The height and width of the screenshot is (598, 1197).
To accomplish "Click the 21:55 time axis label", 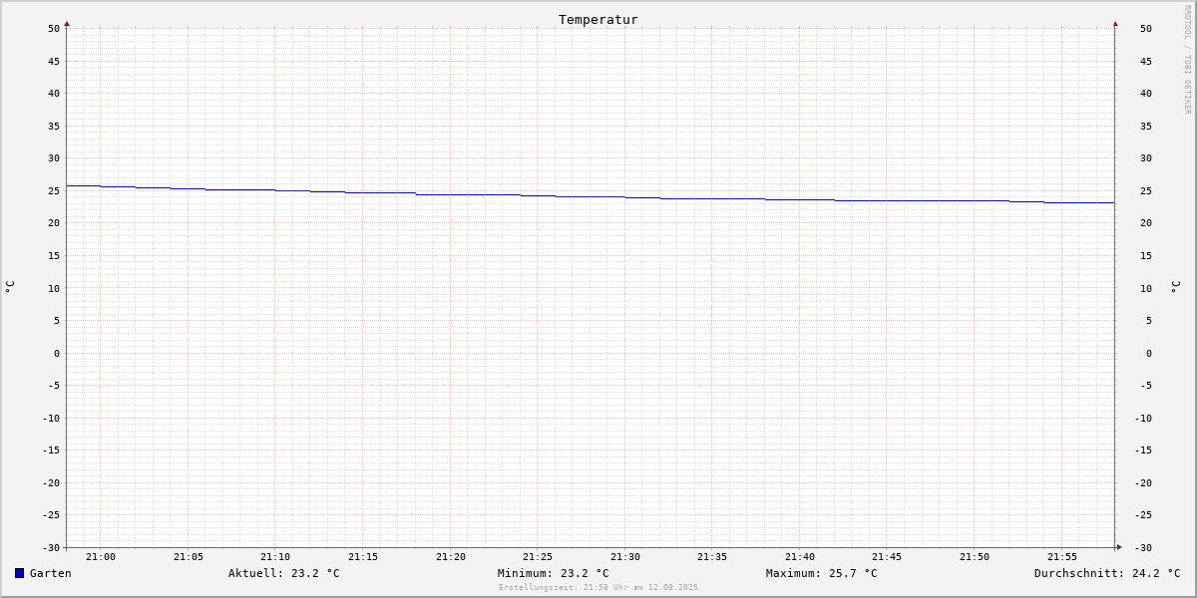I will [x=1062, y=557].
